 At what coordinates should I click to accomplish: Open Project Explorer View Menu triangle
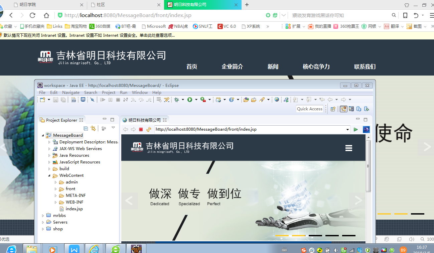[113, 128]
